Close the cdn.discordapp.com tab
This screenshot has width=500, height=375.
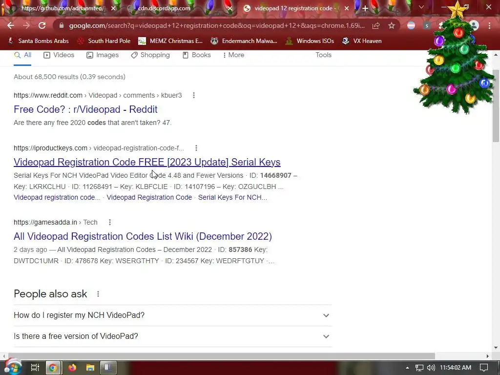pyautogui.click(x=229, y=8)
